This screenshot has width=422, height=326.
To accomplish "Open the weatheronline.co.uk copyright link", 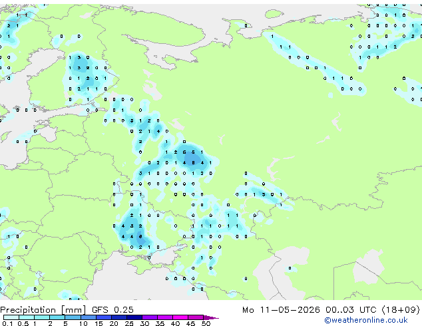I will point(366,320).
